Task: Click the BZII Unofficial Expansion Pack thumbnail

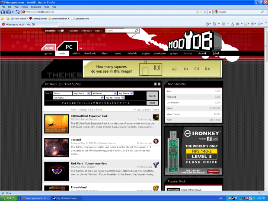Action: [x=57, y=124]
